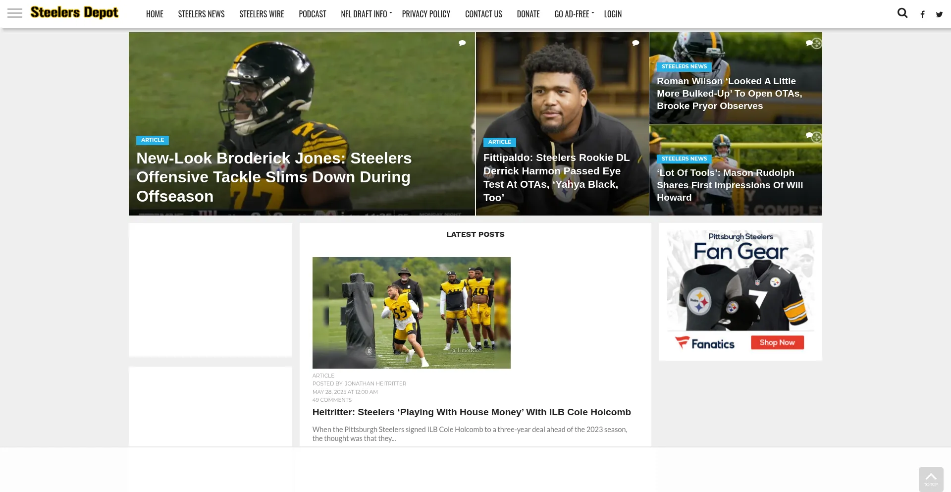
Task: Open the hamburger navigation menu
Action: pyautogui.click(x=15, y=13)
